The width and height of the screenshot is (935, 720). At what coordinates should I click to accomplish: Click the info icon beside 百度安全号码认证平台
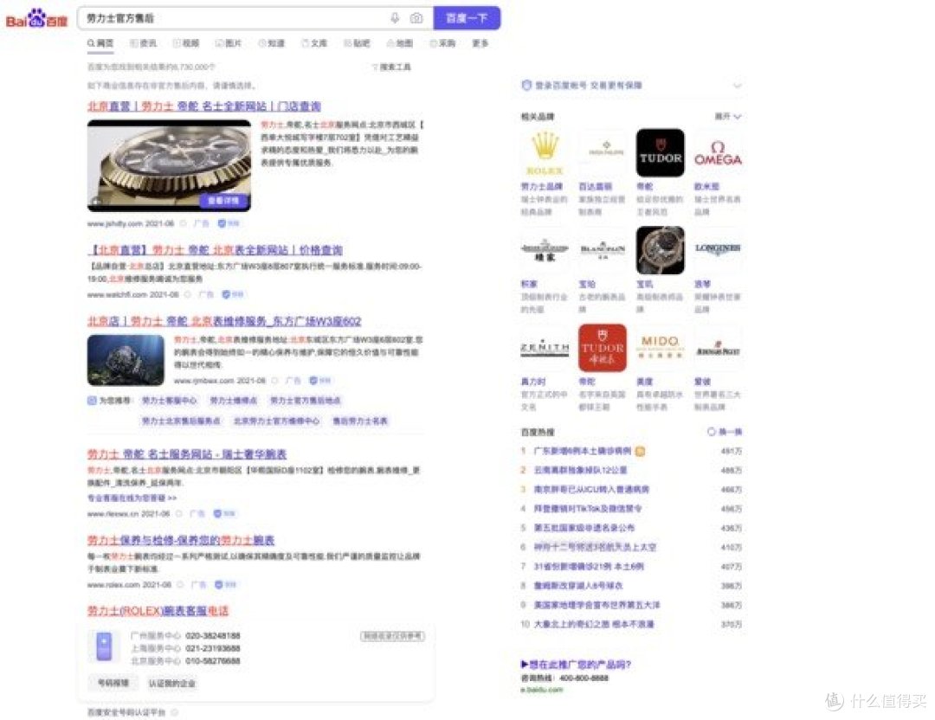coord(175,712)
